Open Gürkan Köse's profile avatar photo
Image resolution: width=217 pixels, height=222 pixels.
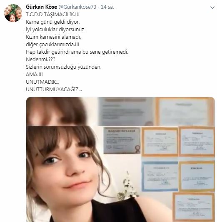pos(13,13)
